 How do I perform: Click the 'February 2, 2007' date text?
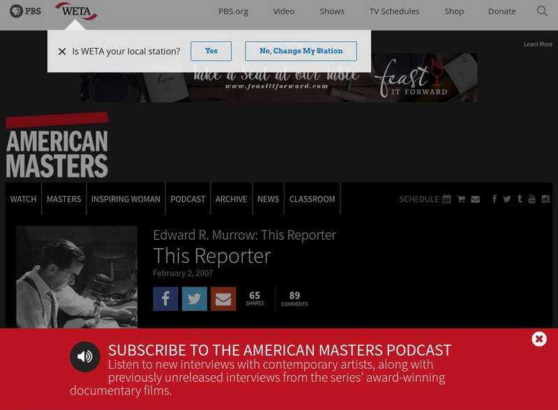pyautogui.click(x=183, y=273)
